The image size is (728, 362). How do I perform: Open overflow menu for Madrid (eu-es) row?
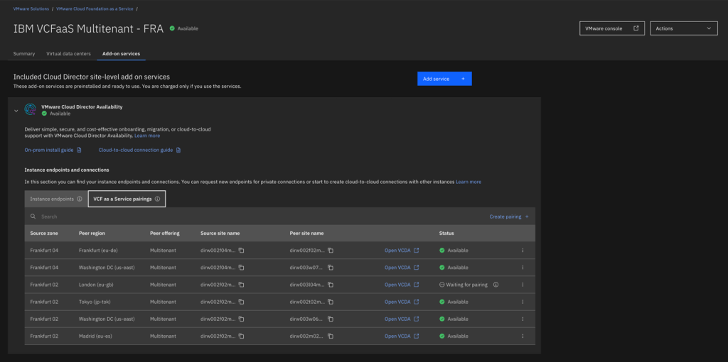tap(523, 336)
